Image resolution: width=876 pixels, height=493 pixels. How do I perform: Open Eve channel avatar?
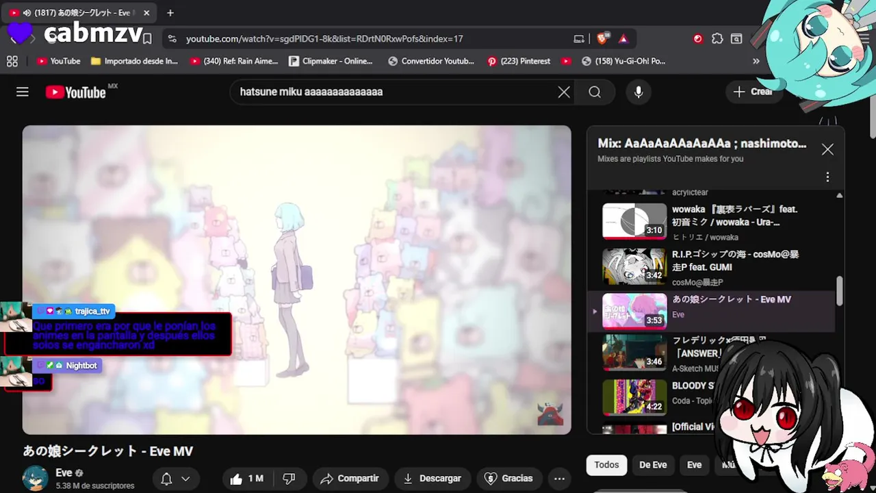pos(35,479)
